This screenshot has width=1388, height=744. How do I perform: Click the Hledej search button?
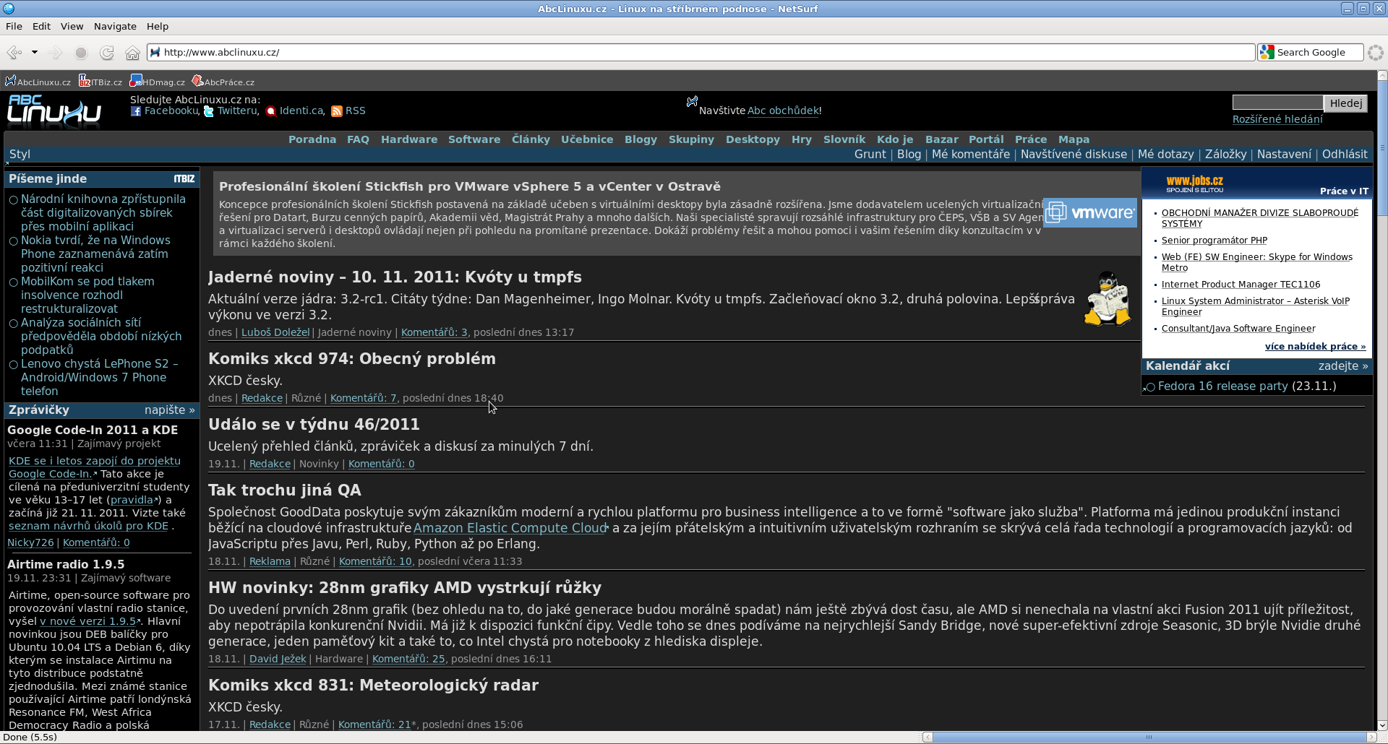pos(1346,103)
